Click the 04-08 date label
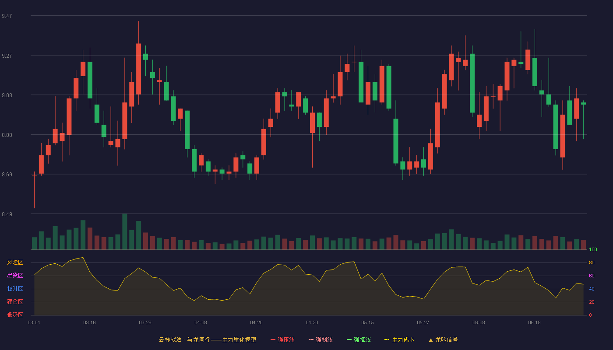 [201, 322]
